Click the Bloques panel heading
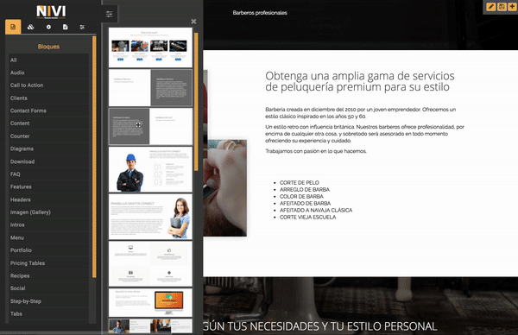The image size is (518, 335). [48, 47]
